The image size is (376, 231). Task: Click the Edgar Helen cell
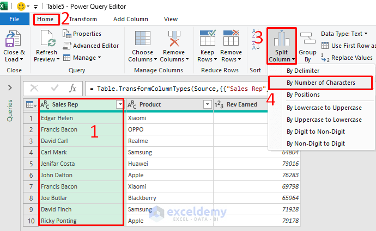82,118
